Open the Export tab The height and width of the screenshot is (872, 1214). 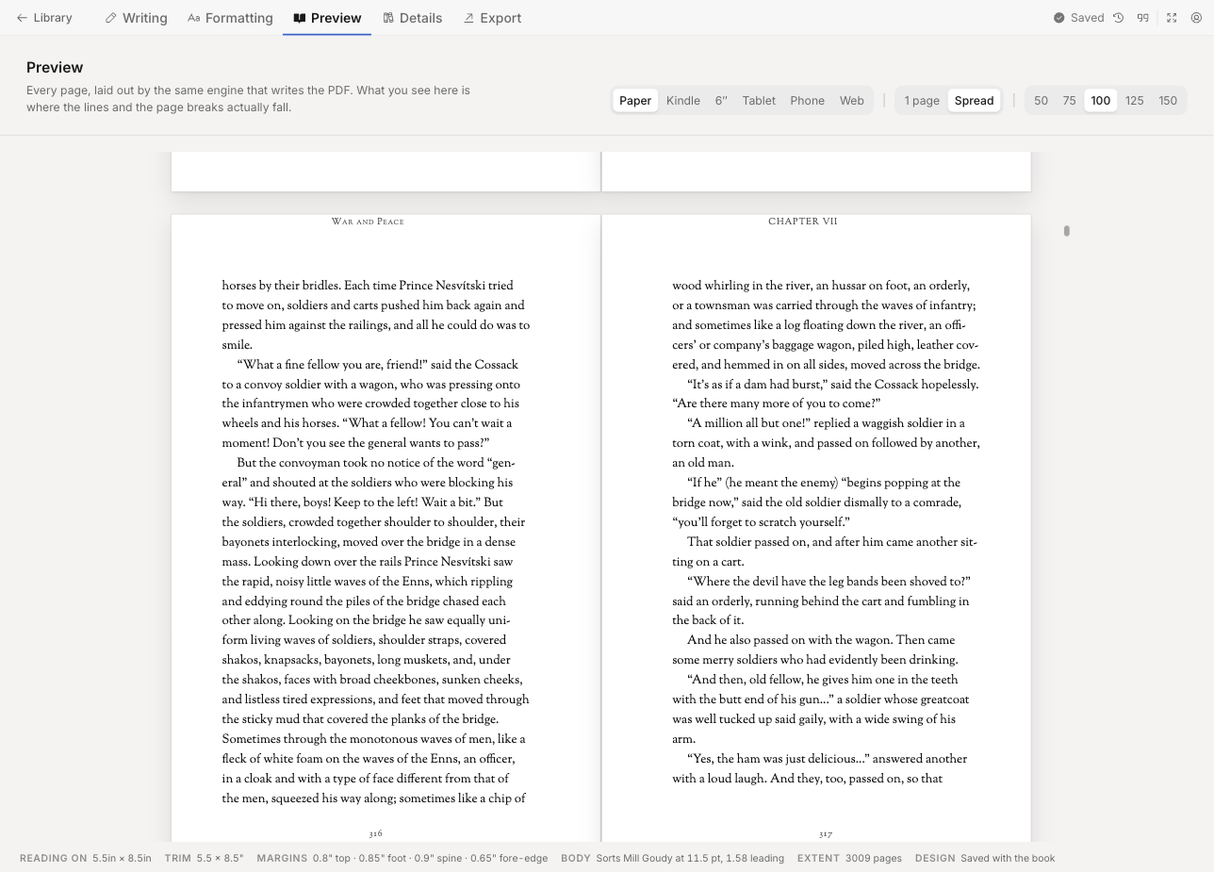pyautogui.click(x=492, y=18)
